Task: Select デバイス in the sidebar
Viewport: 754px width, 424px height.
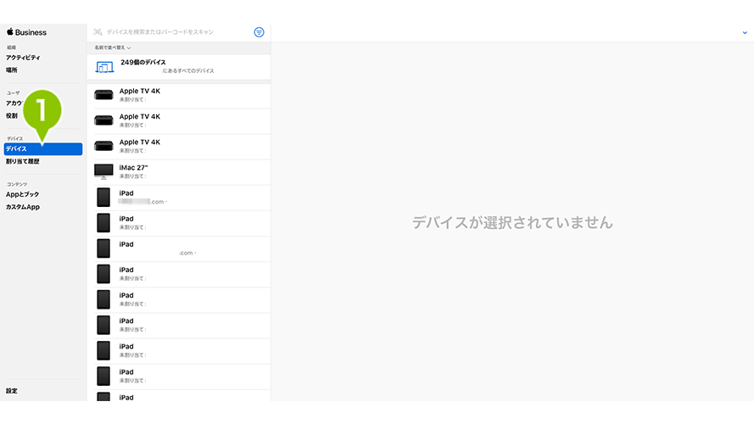Action: (x=43, y=149)
